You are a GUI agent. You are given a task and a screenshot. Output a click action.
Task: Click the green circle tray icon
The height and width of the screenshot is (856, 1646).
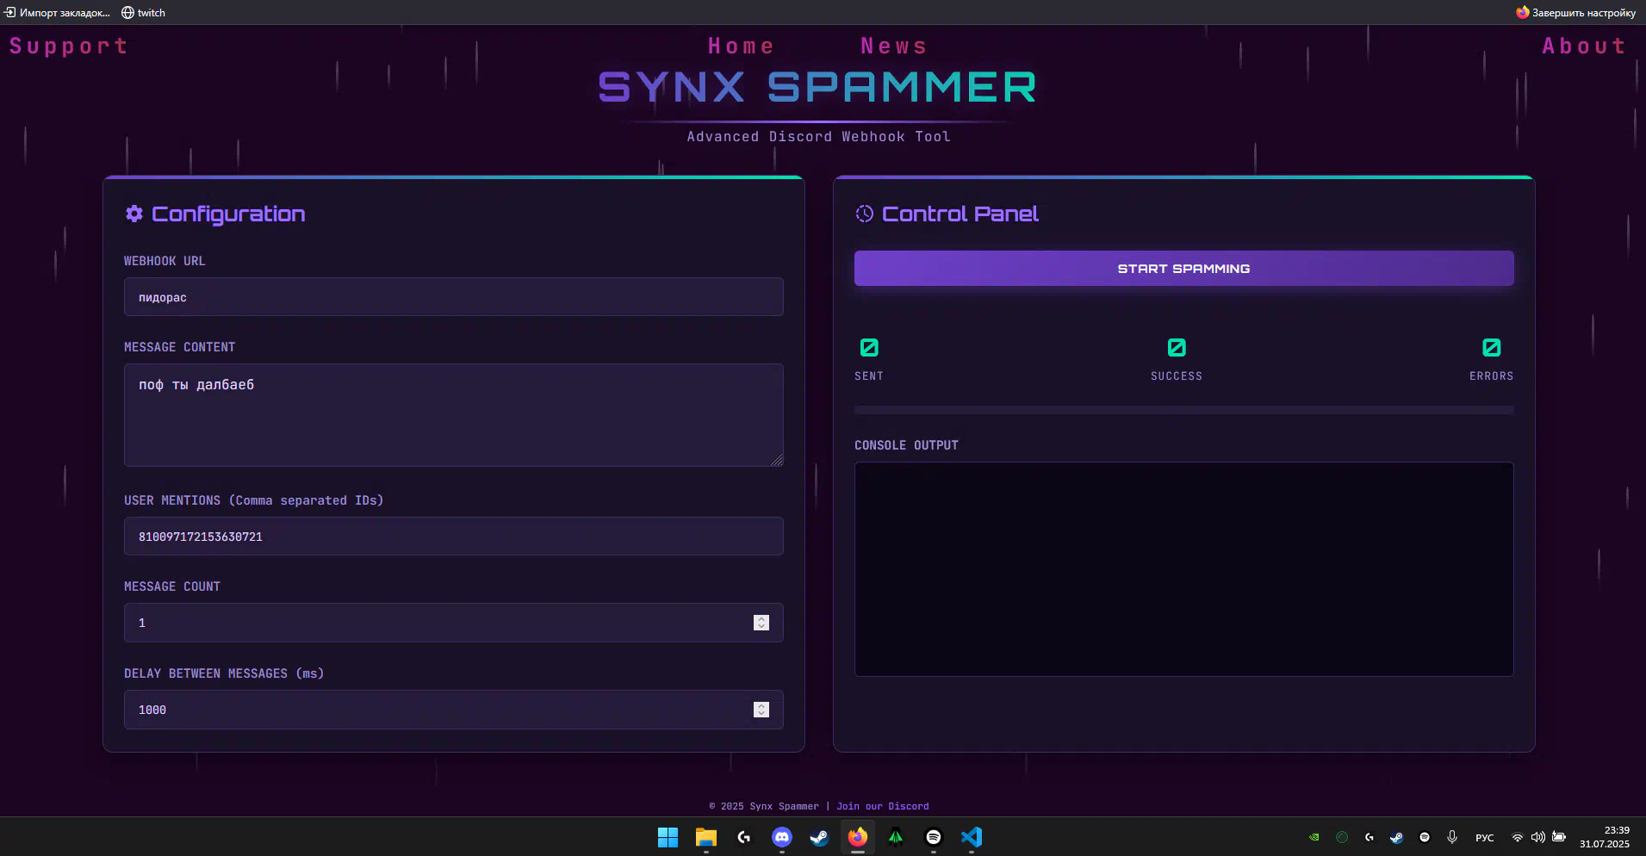click(1342, 837)
